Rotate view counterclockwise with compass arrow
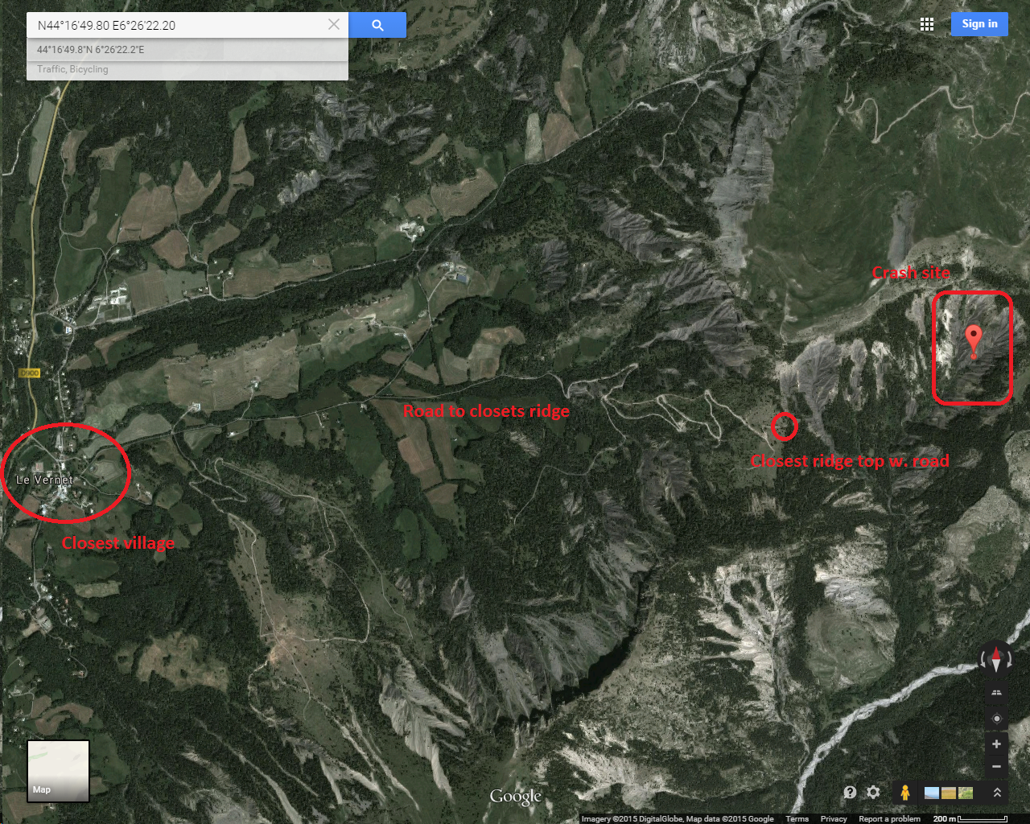The image size is (1030, 824). pyautogui.click(x=982, y=661)
